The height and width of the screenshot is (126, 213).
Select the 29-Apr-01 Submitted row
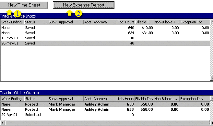[105, 115]
